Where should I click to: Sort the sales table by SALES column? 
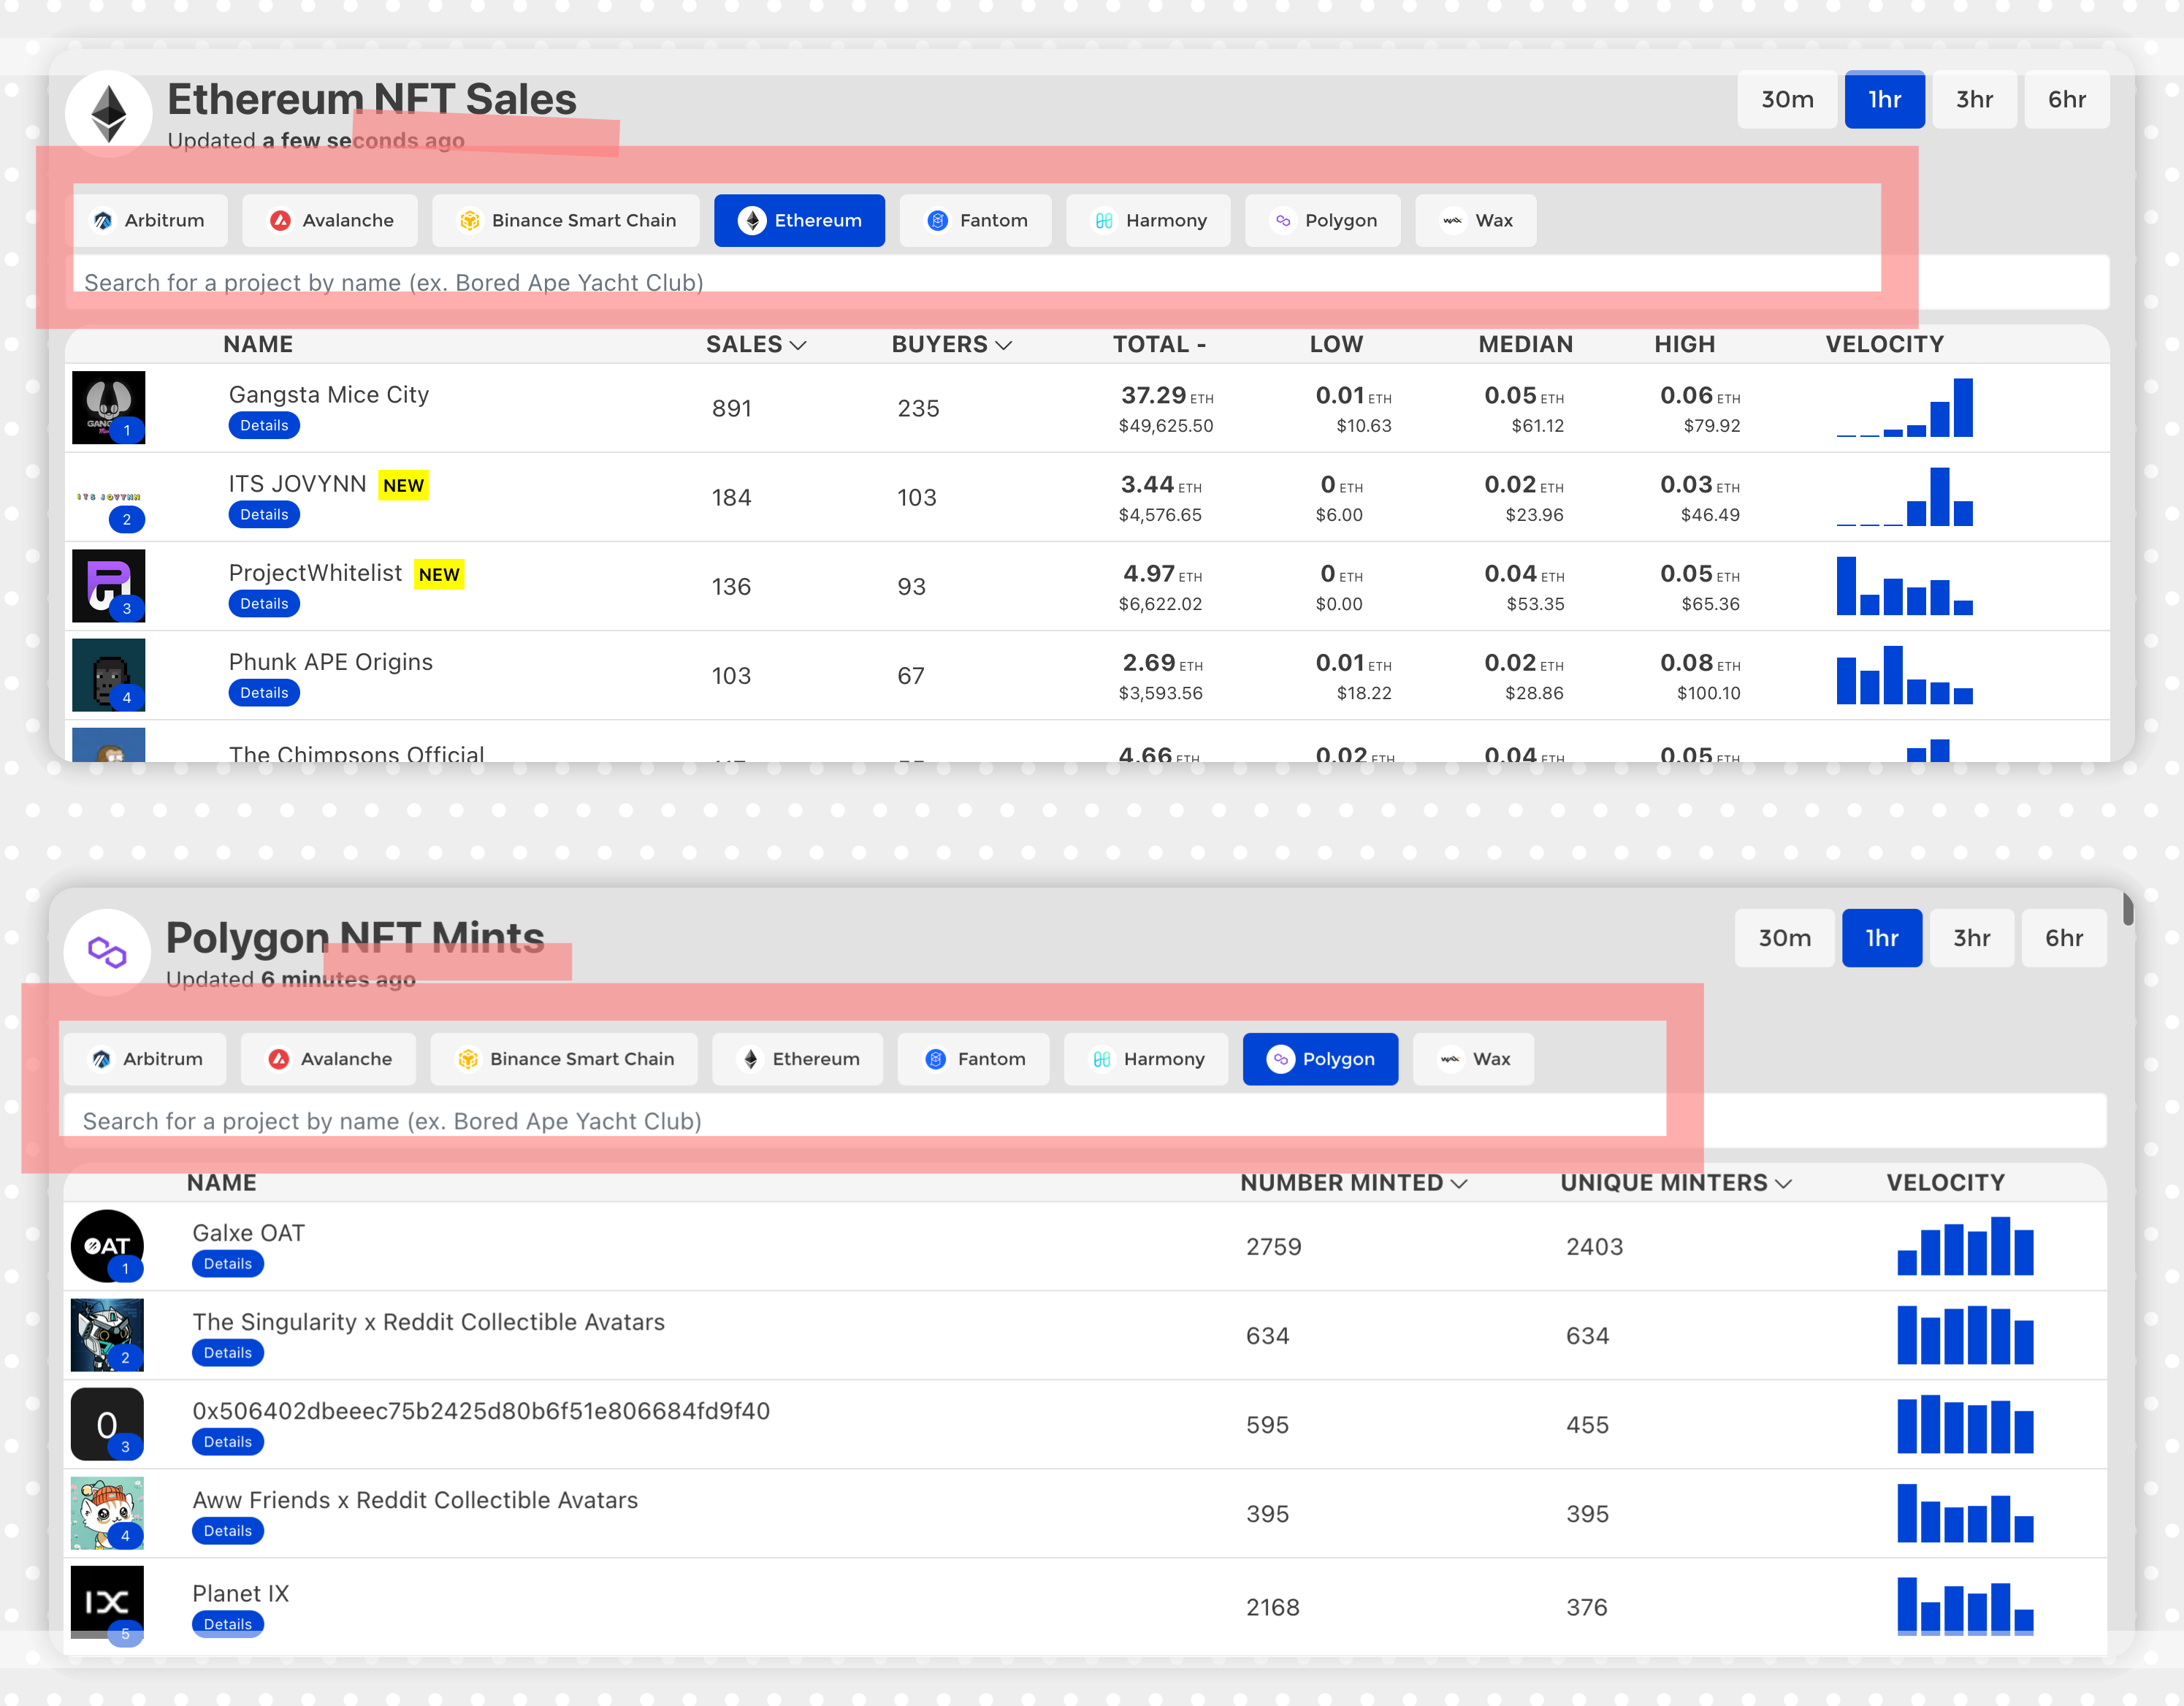tap(756, 344)
